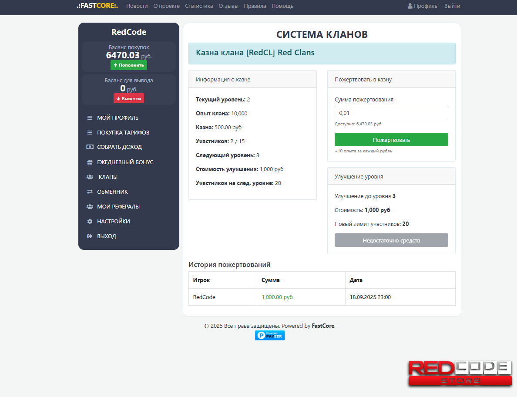Click the Payeer payment badge

click(270, 335)
